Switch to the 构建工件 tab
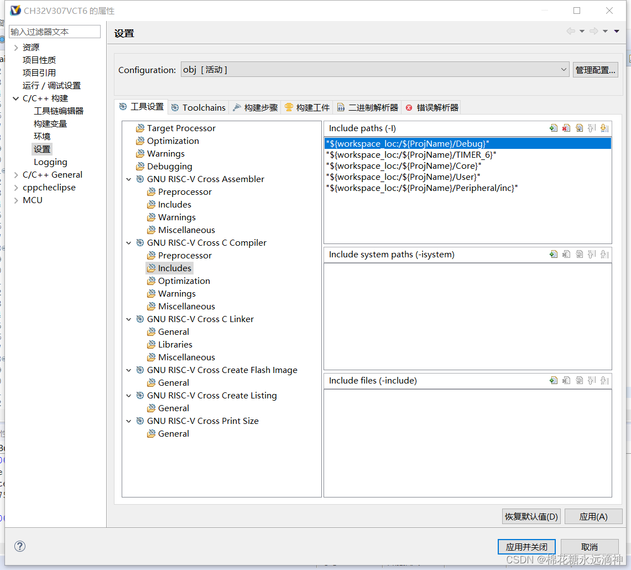The width and height of the screenshot is (631, 570). tap(307, 107)
